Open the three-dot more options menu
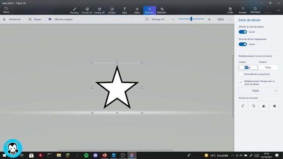 230,19
